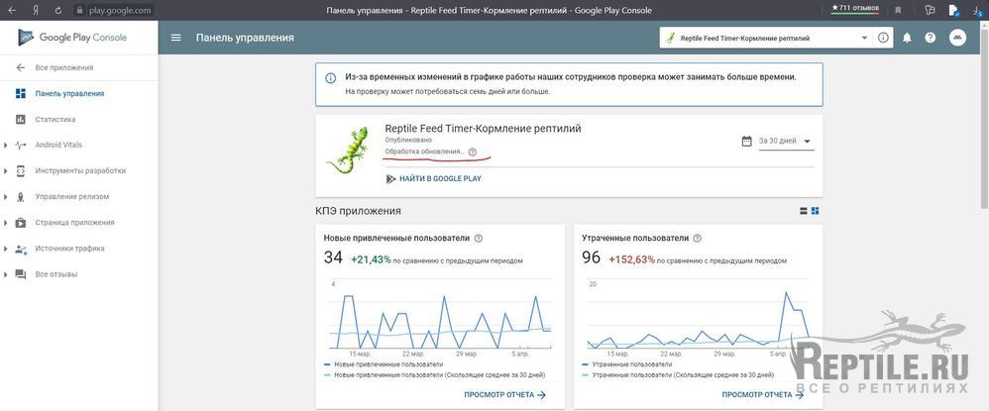The width and height of the screenshot is (989, 411).
Task: Go to Все приложения in sidebar
Action: 63,68
